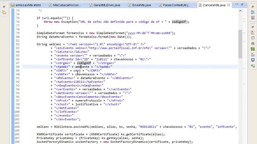The image size is (257, 144).
Task: Place cursor on 'codigoUf' in line 76
Action: tap(179, 22)
